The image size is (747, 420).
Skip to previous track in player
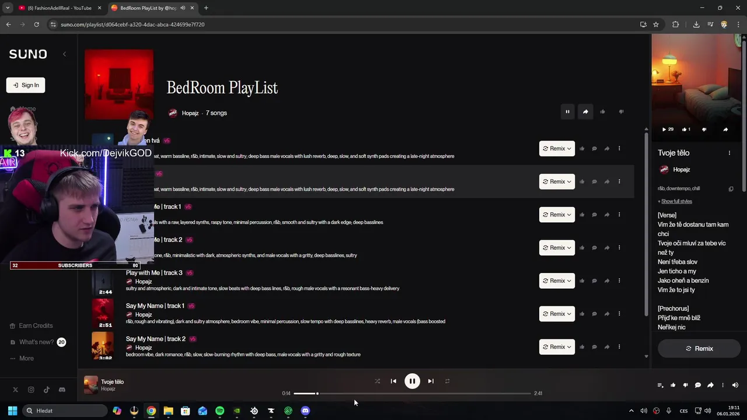[393, 381]
